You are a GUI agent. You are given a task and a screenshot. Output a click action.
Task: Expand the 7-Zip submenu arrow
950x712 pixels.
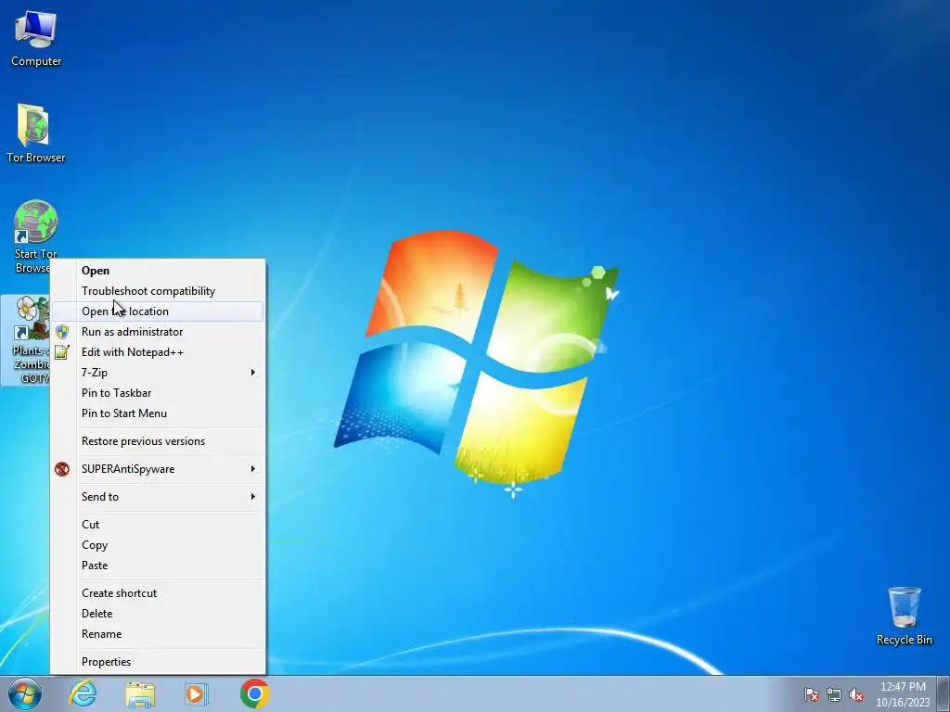253,373
